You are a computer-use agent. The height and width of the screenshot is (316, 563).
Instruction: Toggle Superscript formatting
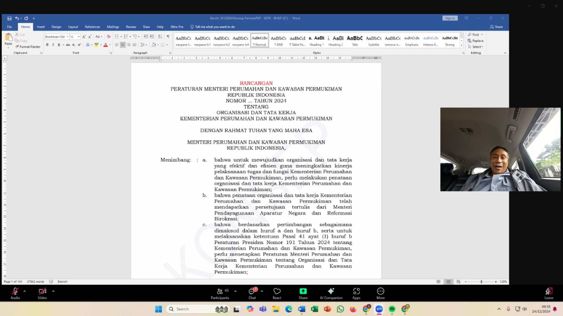tap(79, 45)
